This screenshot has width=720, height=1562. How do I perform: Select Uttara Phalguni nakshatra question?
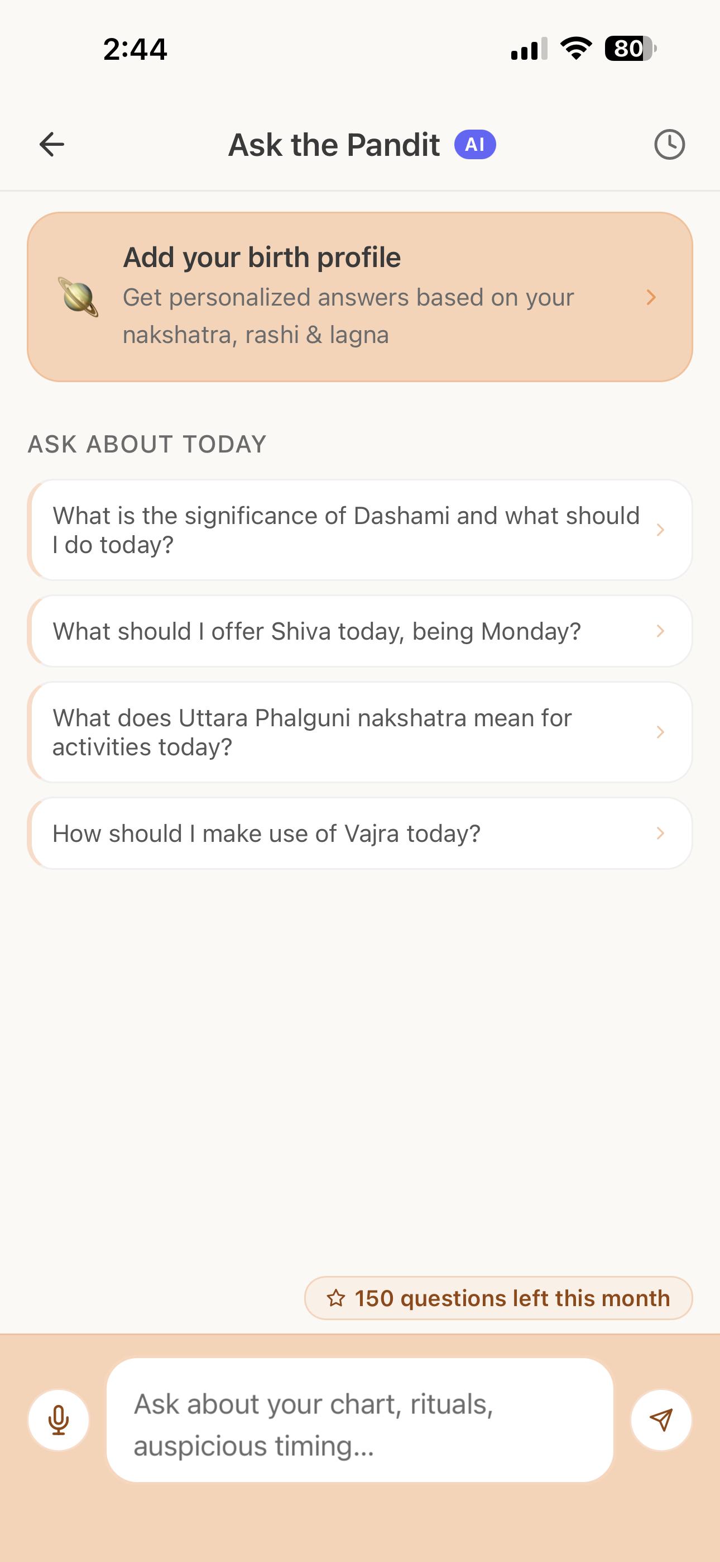coord(360,732)
